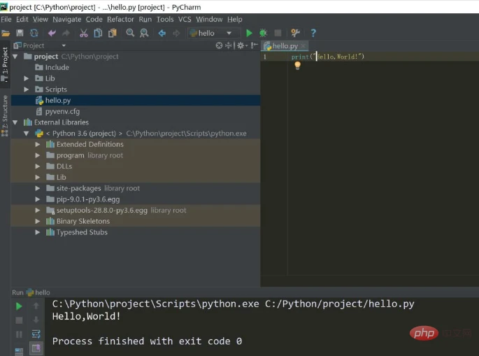
Task: Show intention actions via the yellow lightbulb
Action: 298,65
